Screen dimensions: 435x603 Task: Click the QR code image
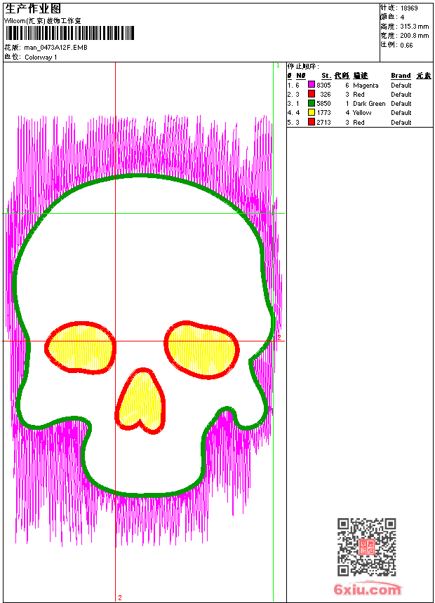[366, 547]
